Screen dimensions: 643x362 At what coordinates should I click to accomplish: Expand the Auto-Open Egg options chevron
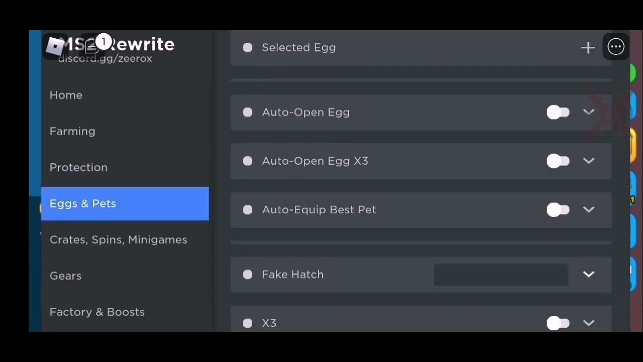pos(589,113)
